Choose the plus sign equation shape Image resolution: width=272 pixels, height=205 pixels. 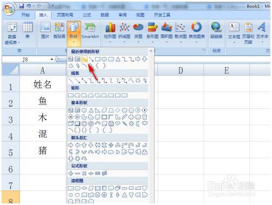tap(70, 173)
